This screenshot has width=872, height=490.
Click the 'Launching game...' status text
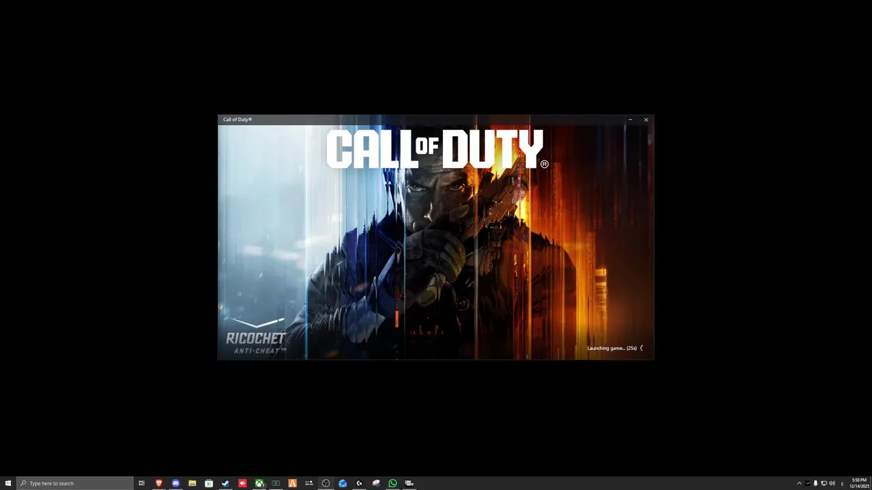tap(612, 348)
